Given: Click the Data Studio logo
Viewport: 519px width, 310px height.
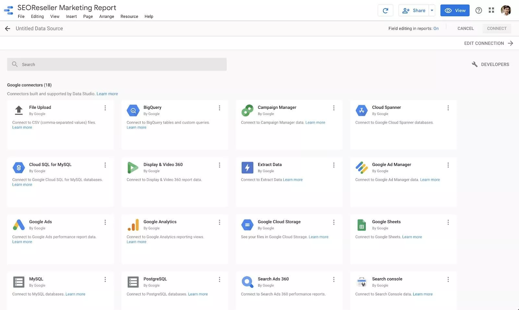Looking at the screenshot, I should pyautogui.click(x=9, y=10).
